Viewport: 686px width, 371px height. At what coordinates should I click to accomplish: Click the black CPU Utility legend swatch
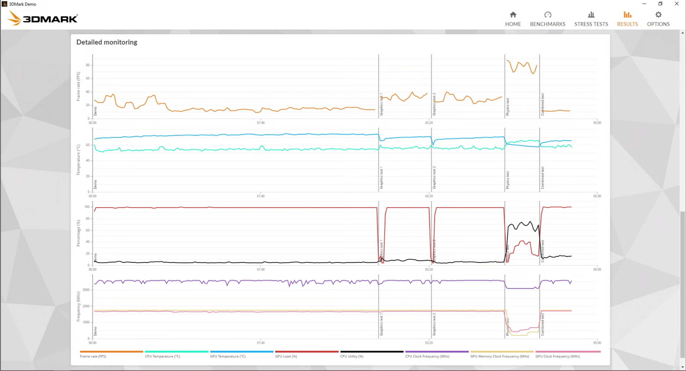(372, 352)
